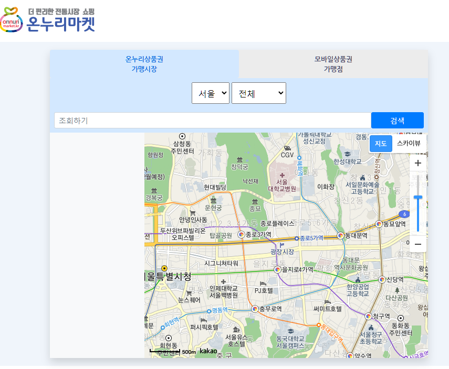This screenshot has width=449, height=369.
Task: Open the 전체 district dropdown
Action: coord(259,93)
